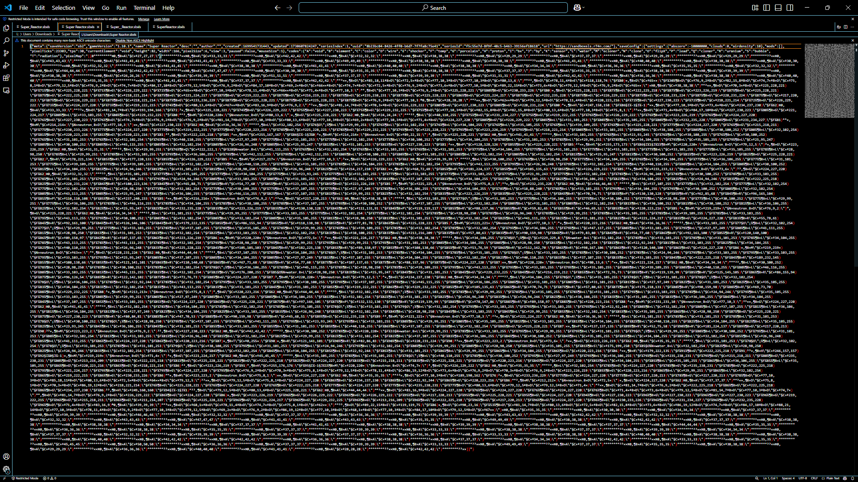Expand the L: drive breadcrumb segment

18,34
